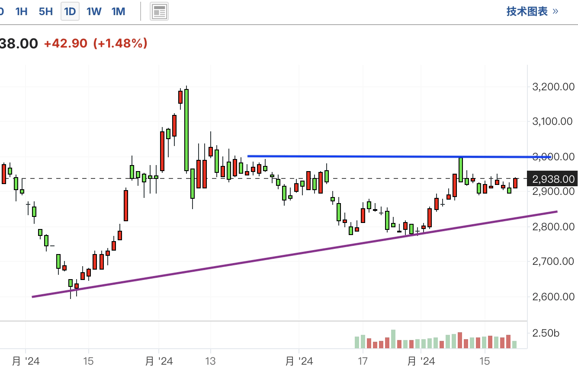Click the 3,200.00 price axis label

[553, 87]
